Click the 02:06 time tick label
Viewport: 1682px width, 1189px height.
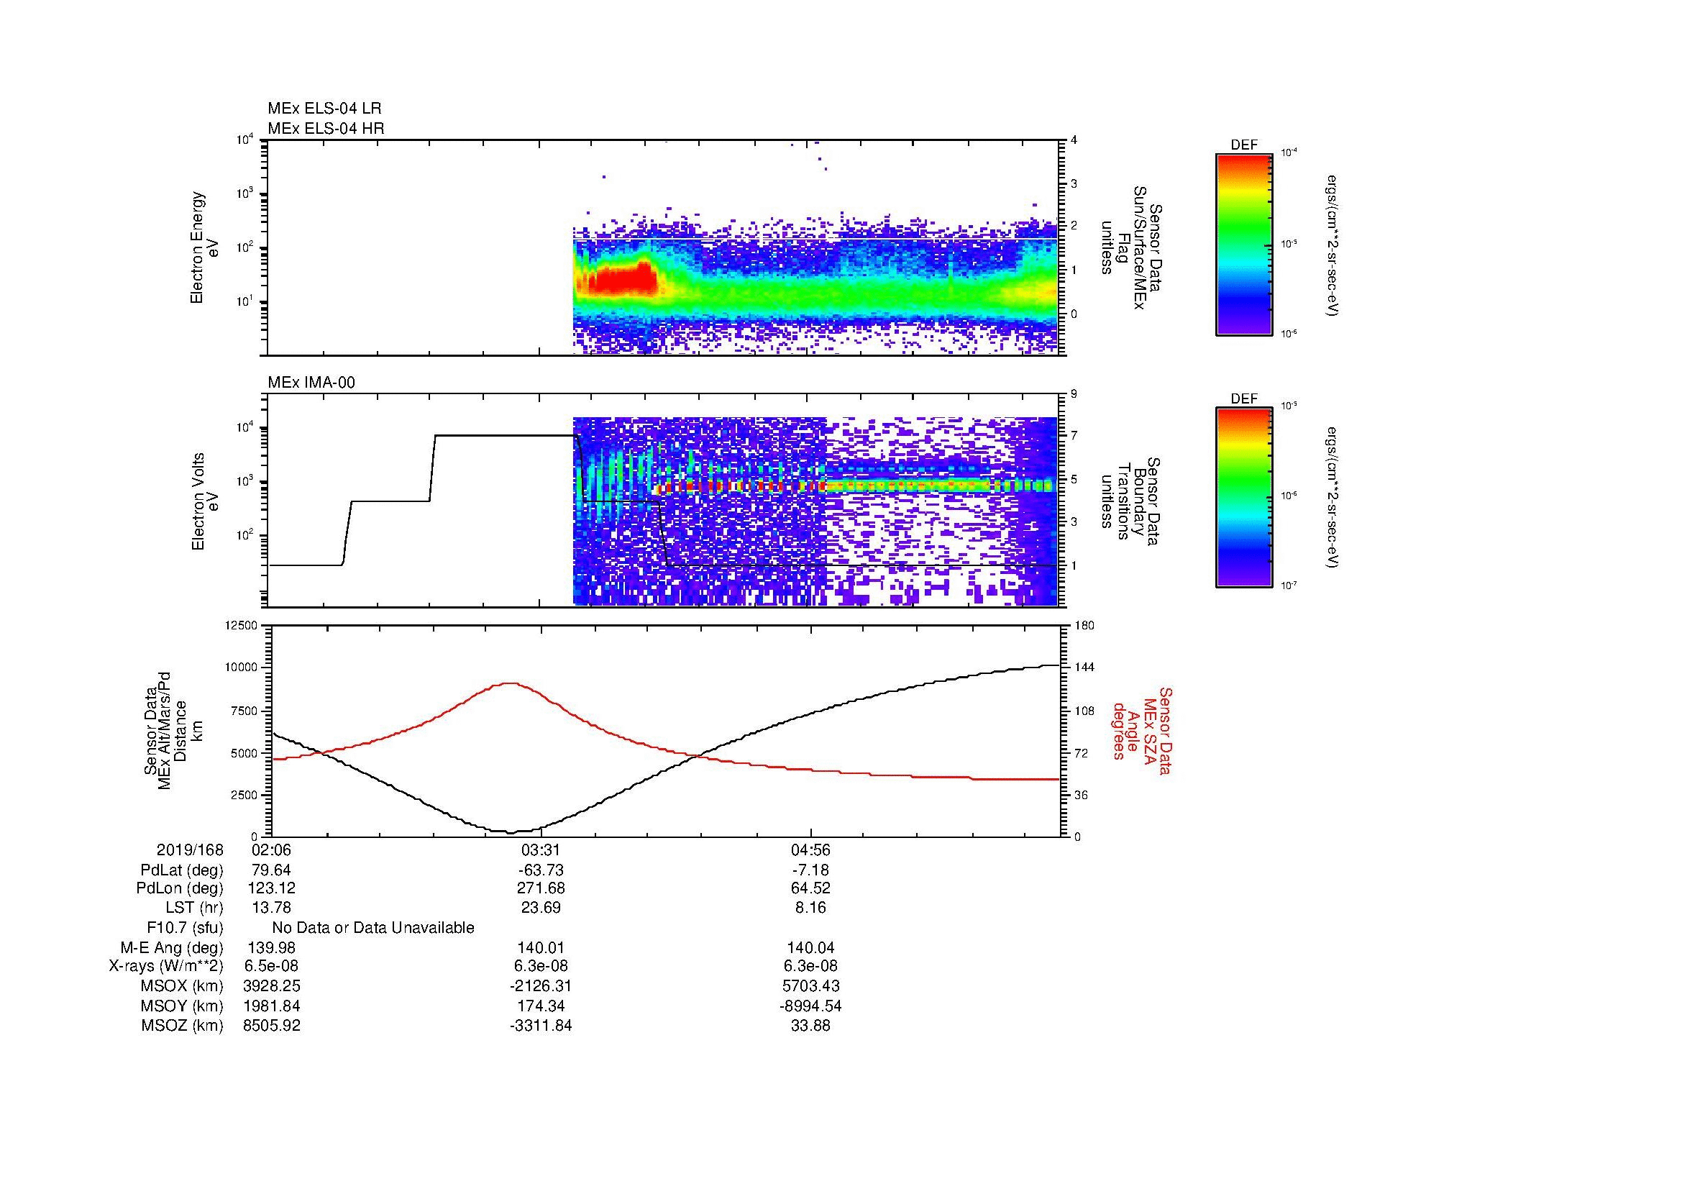pos(271,850)
